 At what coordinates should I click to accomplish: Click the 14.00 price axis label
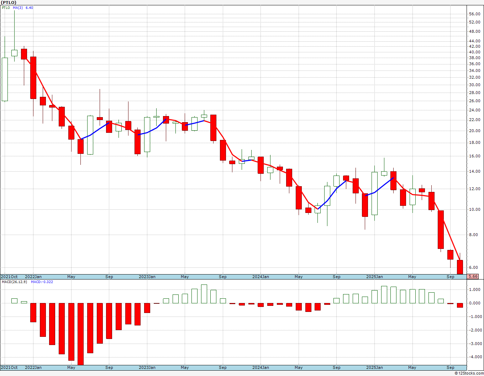pyautogui.click(x=474, y=171)
